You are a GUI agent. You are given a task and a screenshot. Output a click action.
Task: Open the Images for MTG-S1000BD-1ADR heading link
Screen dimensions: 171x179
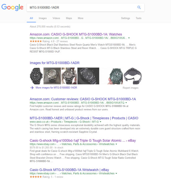coord(55,63)
